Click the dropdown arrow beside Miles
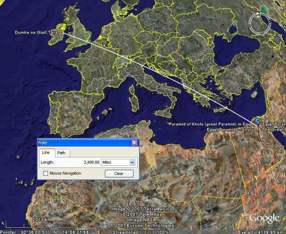Screen dimensions: 286x234 132,162
